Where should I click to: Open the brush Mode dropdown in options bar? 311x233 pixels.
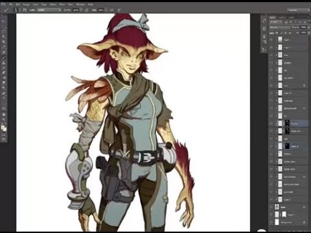(49, 10)
